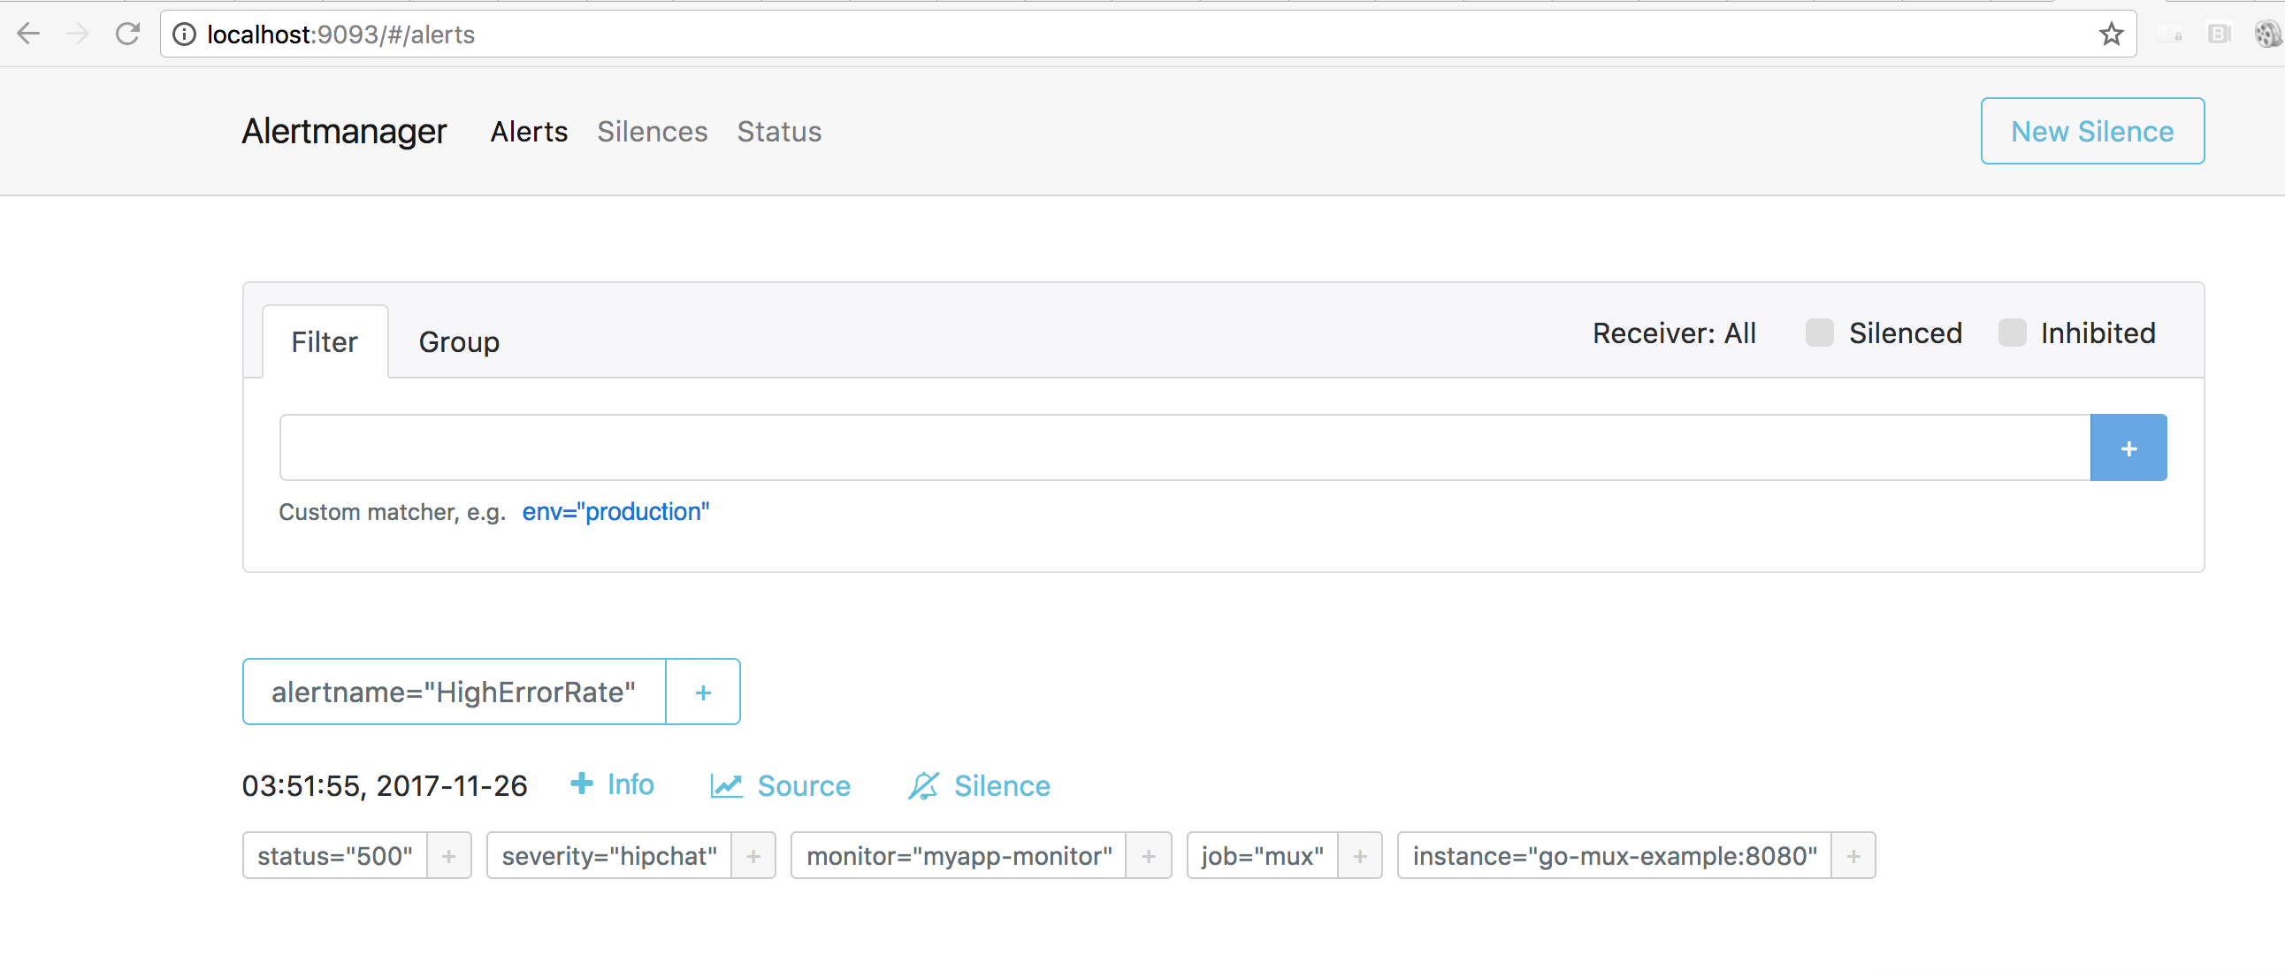
Task: Click the + on the status="500" label
Action: click(449, 855)
